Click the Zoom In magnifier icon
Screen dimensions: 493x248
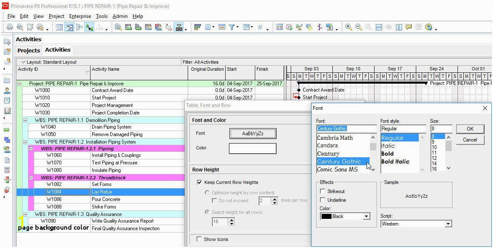coord(348,27)
